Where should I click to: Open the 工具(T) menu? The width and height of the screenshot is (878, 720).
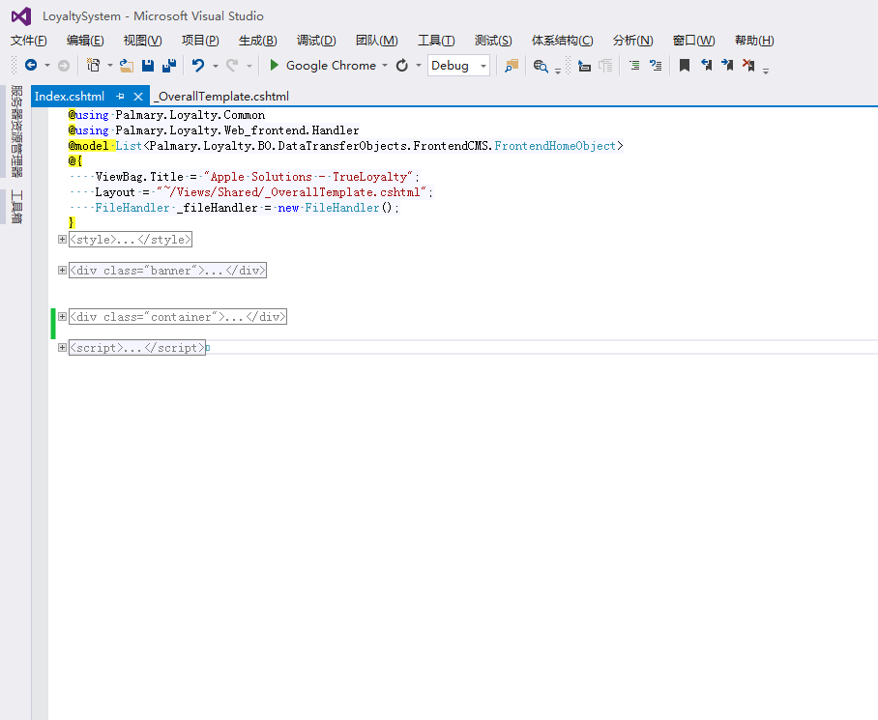coord(436,41)
